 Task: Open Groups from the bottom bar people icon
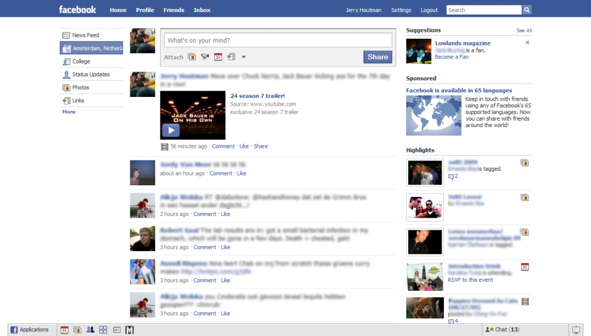coord(90,330)
